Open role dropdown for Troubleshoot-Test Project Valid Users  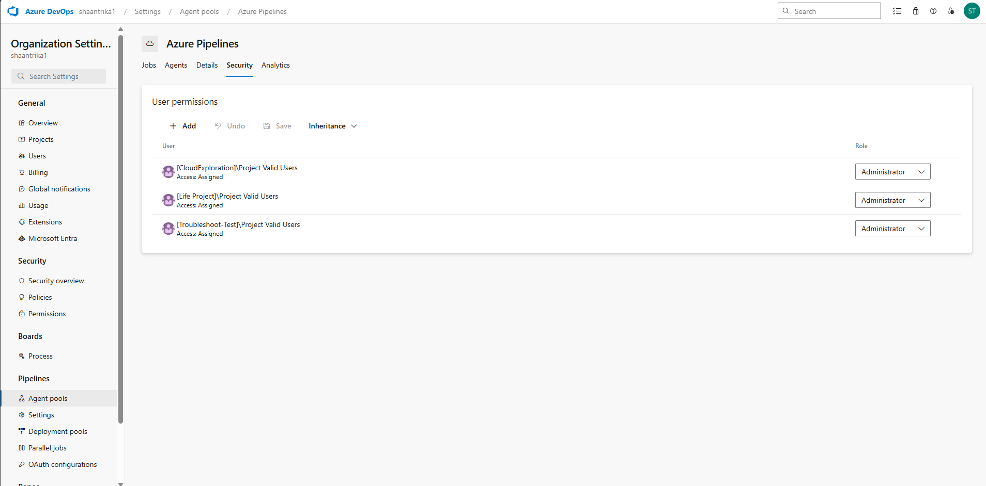click(x=892, y=229)
